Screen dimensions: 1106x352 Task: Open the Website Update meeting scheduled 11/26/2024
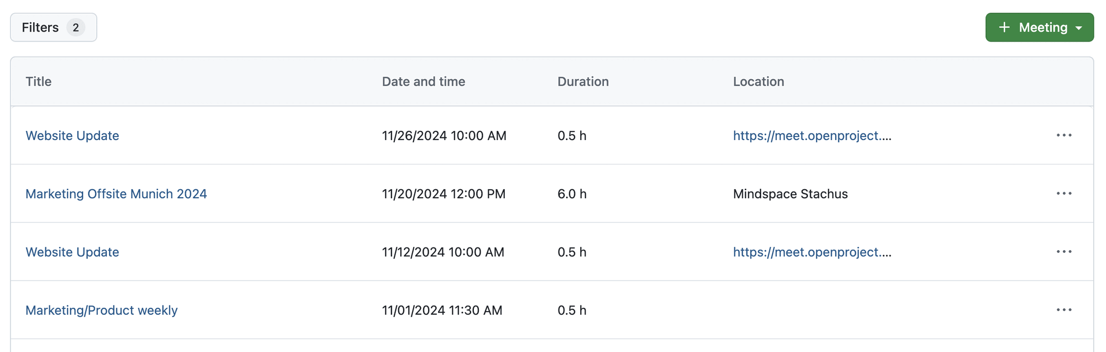coord(72,136)
